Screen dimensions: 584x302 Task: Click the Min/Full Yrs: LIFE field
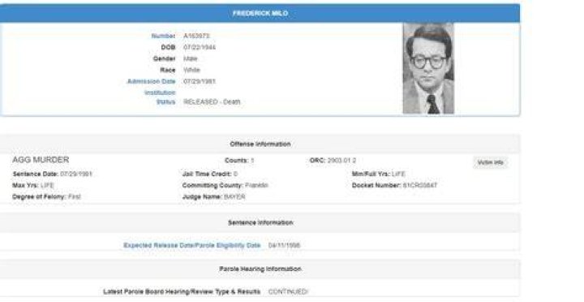[x=379, y=174]
